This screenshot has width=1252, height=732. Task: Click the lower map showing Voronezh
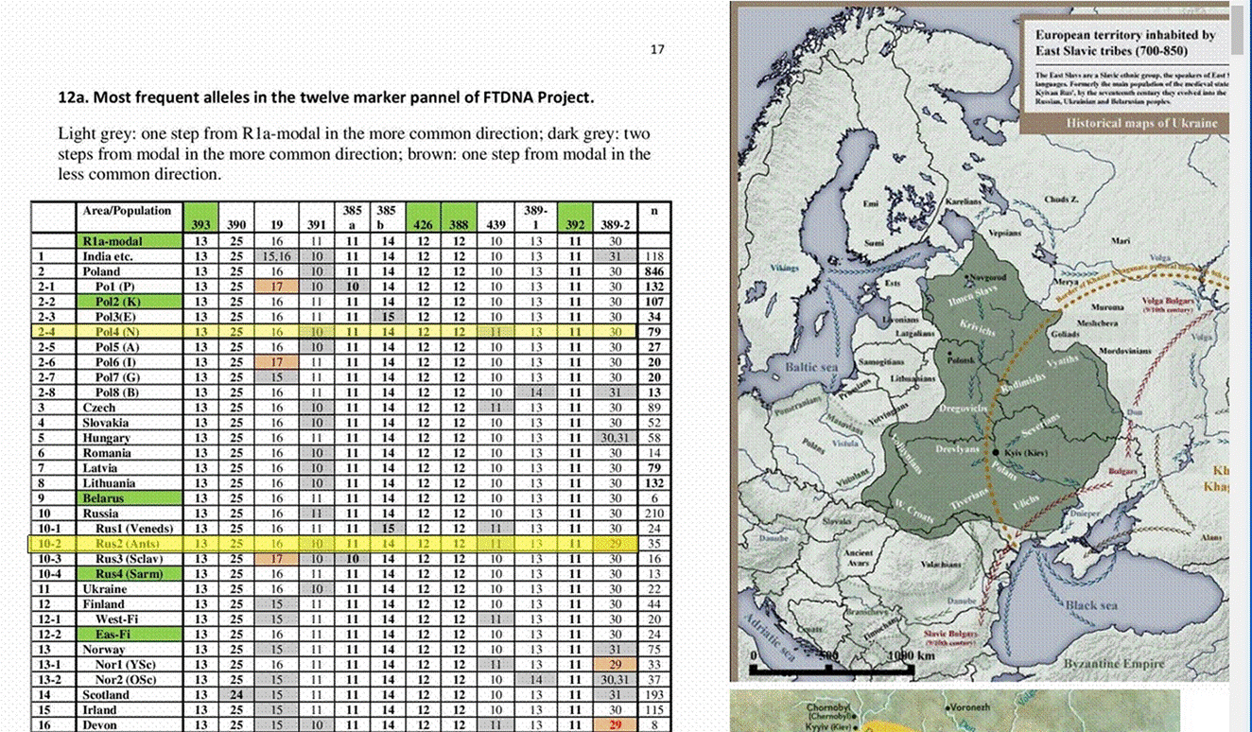955,710
